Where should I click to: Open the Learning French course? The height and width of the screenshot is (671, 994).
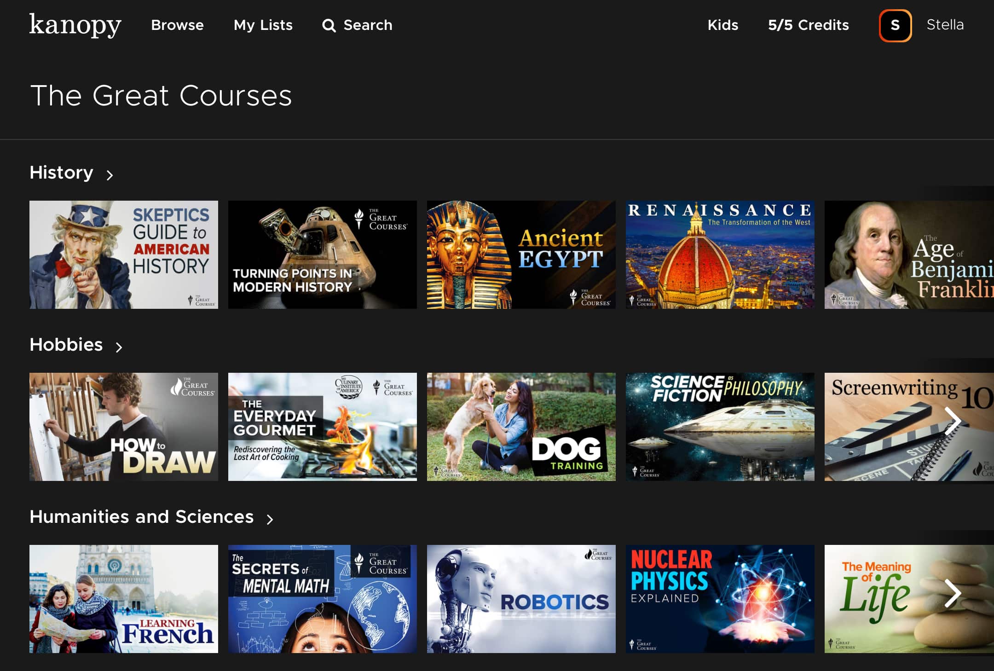coord(124,599)
